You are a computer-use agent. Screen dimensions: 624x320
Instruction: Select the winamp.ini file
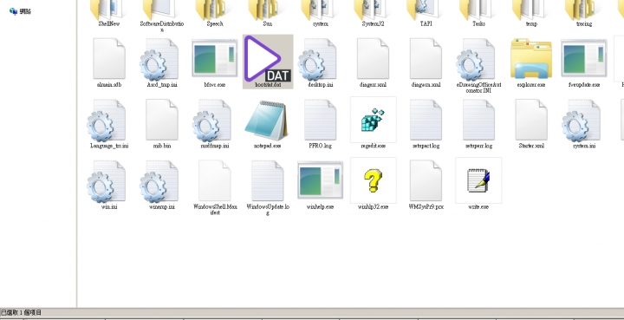pos(159,181)
